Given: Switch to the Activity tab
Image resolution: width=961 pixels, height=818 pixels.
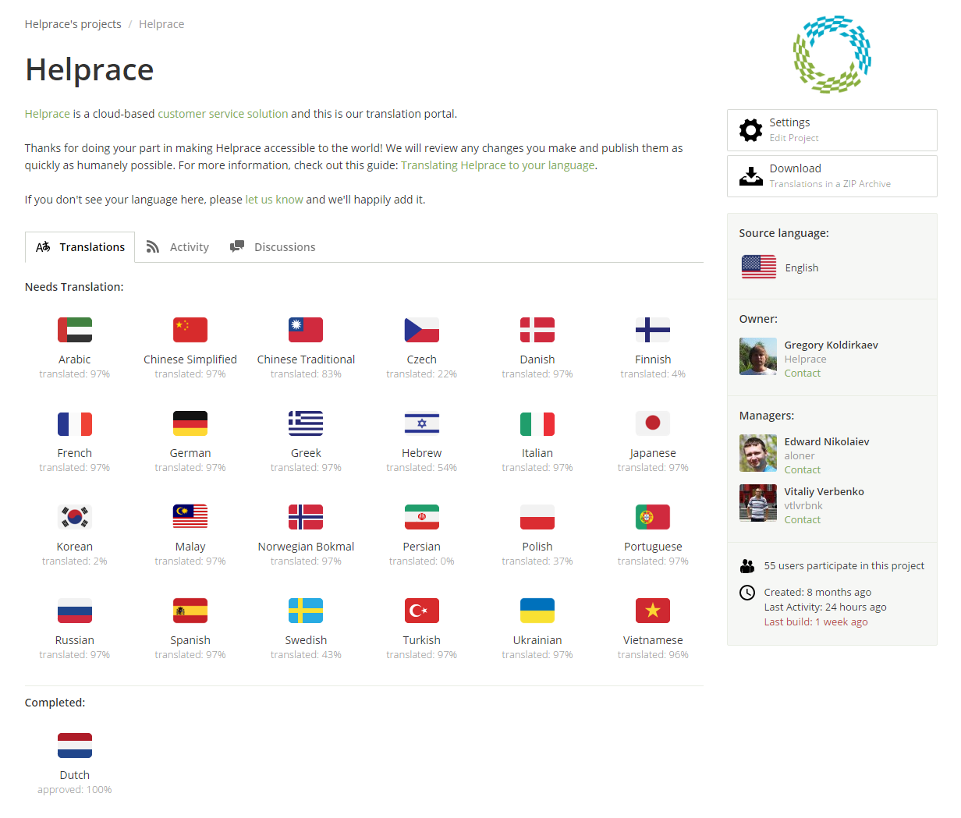Looking at the screenshot, I should coord(179,247).
